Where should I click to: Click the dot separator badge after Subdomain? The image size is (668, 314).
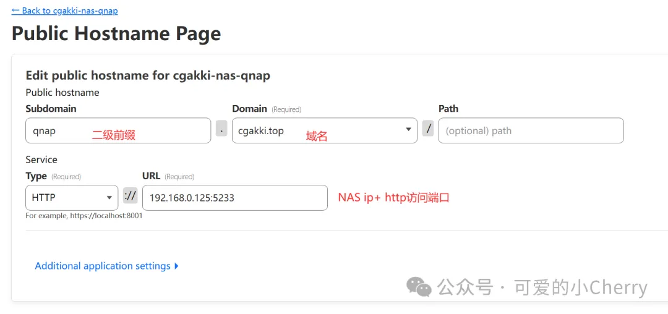pyautogui.click(x=221, y=129)
